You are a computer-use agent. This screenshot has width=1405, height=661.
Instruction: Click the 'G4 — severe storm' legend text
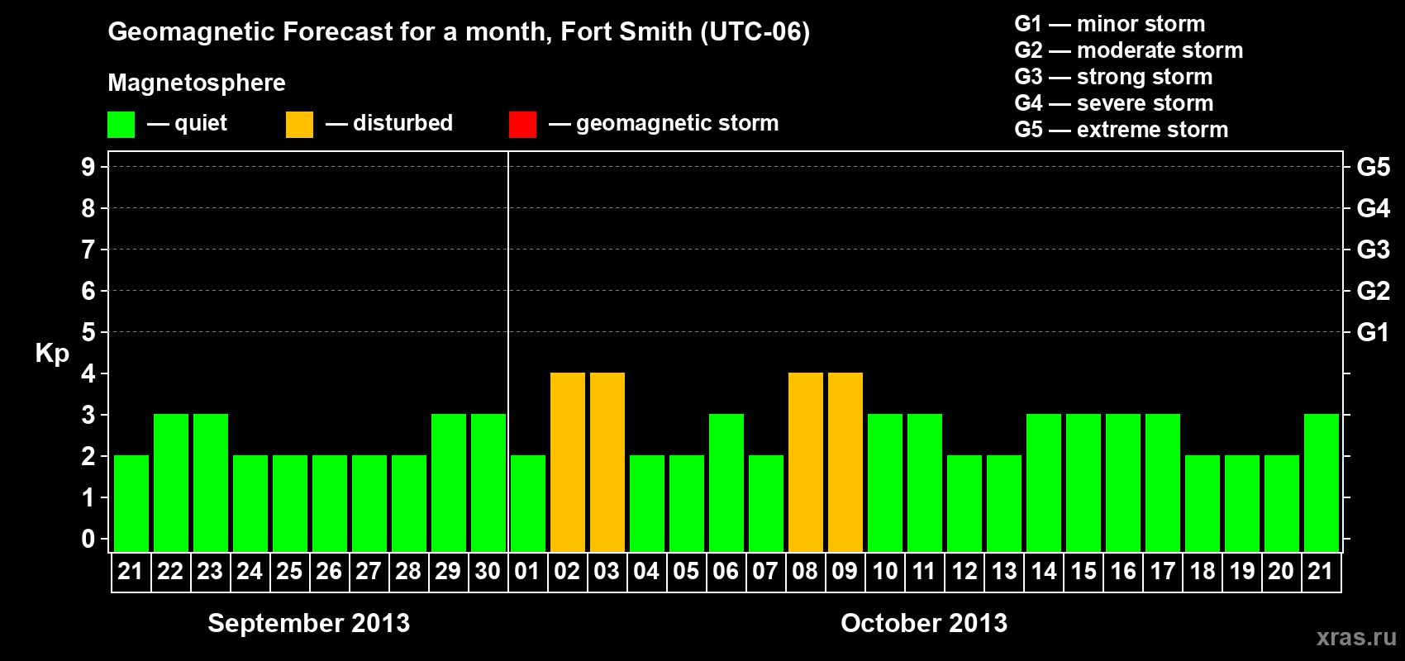[1114, 103]
